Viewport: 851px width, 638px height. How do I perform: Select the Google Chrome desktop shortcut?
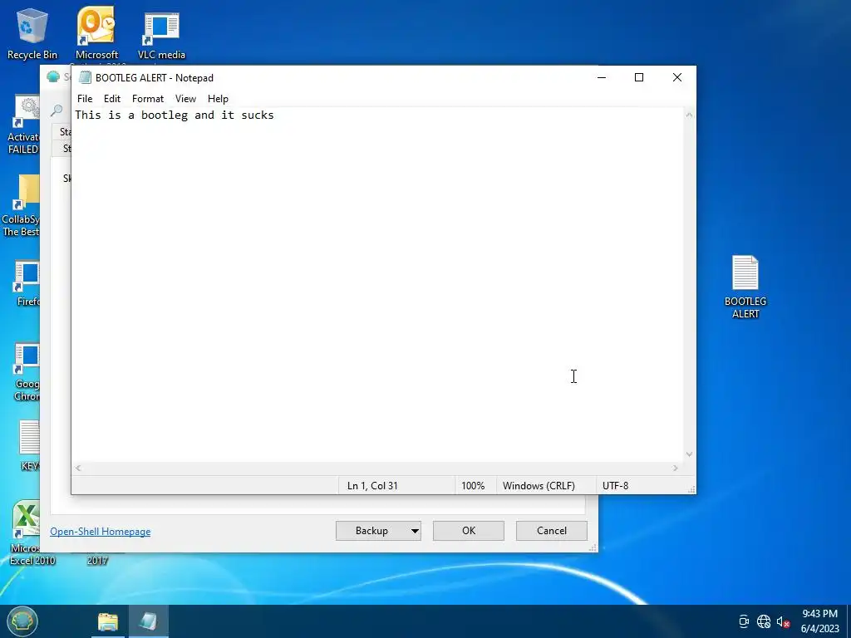[26, 372]
